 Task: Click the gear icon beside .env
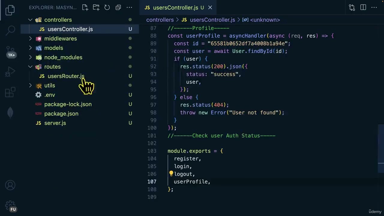[38, 95]
